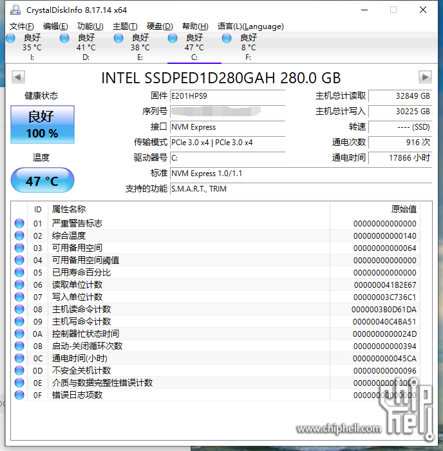This screenshot has height=451, width=443.
Task: Click status orb of attribute 0D 不安全关机计数
Action: point(19,370)
